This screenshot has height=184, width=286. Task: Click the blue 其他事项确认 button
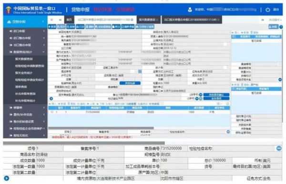[216, 95]
